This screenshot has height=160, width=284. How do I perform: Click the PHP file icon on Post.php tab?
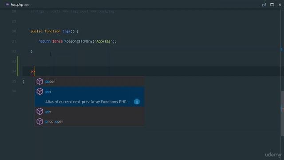click(7, 4)
